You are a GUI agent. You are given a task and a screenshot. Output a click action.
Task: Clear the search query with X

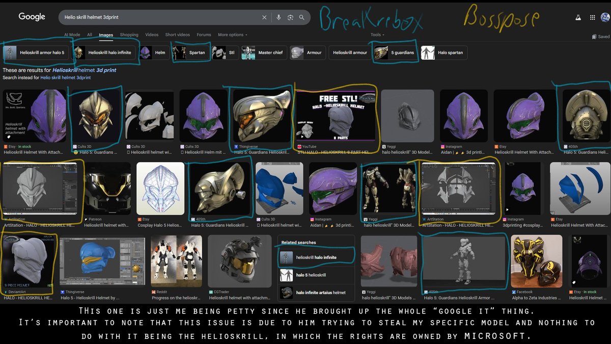pyautogui.click(x=264, y=17)
